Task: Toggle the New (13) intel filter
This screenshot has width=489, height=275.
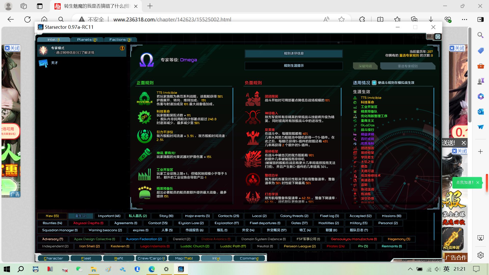Action: (x=52, y=216)
